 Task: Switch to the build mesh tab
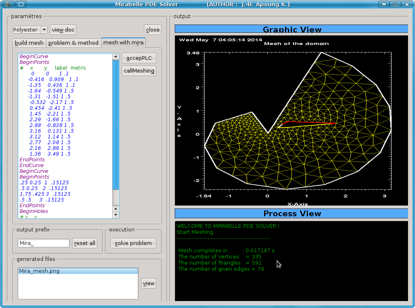29,43
